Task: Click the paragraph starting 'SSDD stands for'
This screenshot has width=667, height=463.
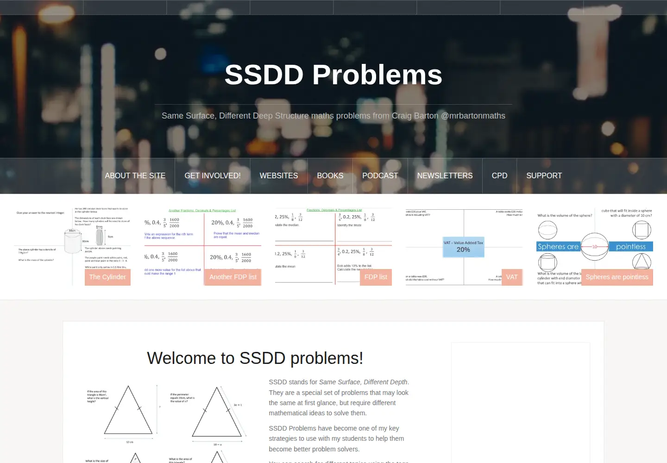Action: 339,397
